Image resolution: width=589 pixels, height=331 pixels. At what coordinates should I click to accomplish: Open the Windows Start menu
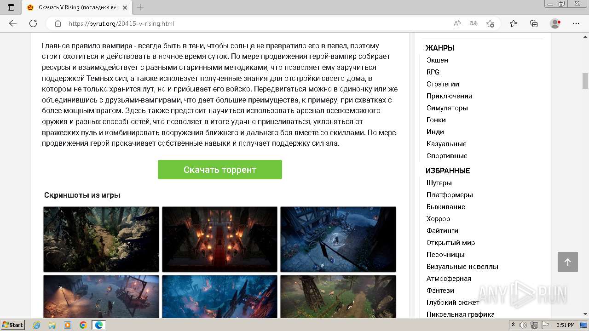click(13, 325)
